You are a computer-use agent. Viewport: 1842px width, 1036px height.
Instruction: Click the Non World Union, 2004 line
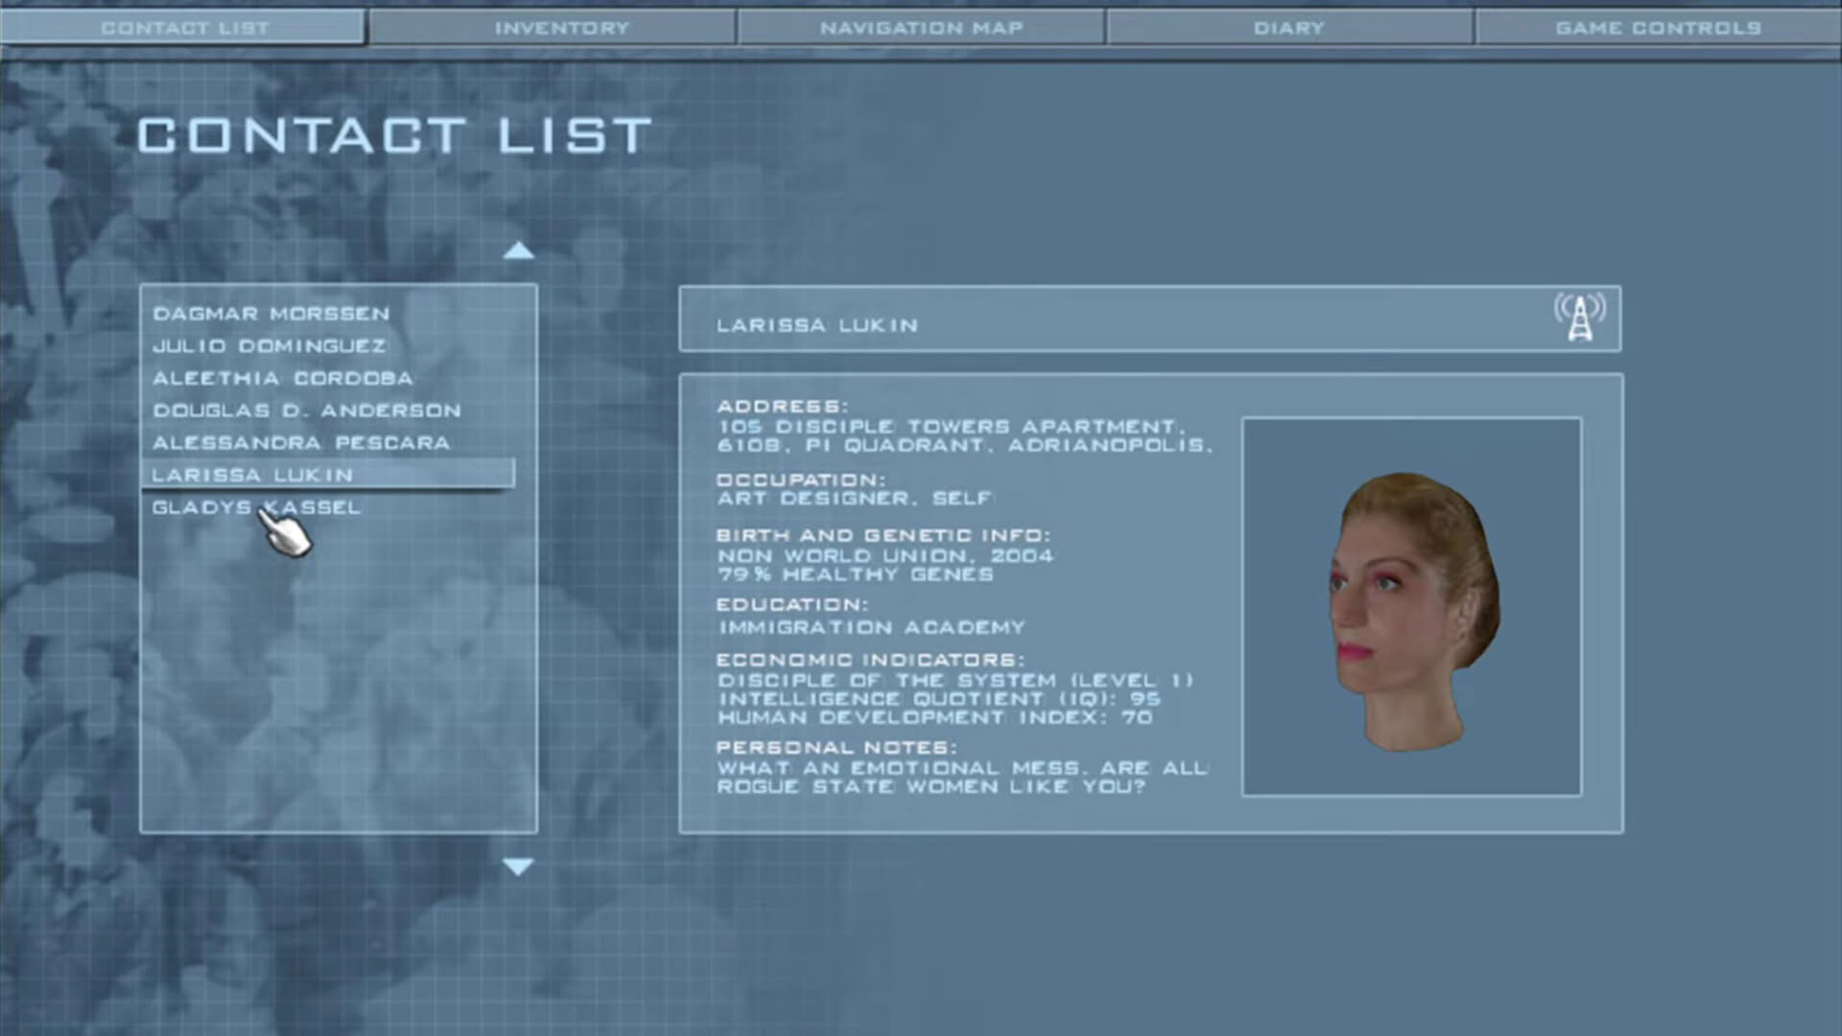886,555
